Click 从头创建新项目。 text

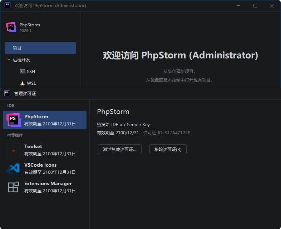pos(180,71)
